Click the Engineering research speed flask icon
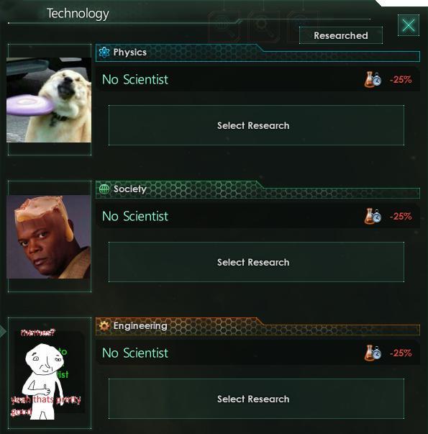The height and width of the screenshot is (434, 428). [373, 353]
